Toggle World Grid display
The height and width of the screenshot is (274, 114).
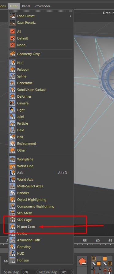coord(41,166)
